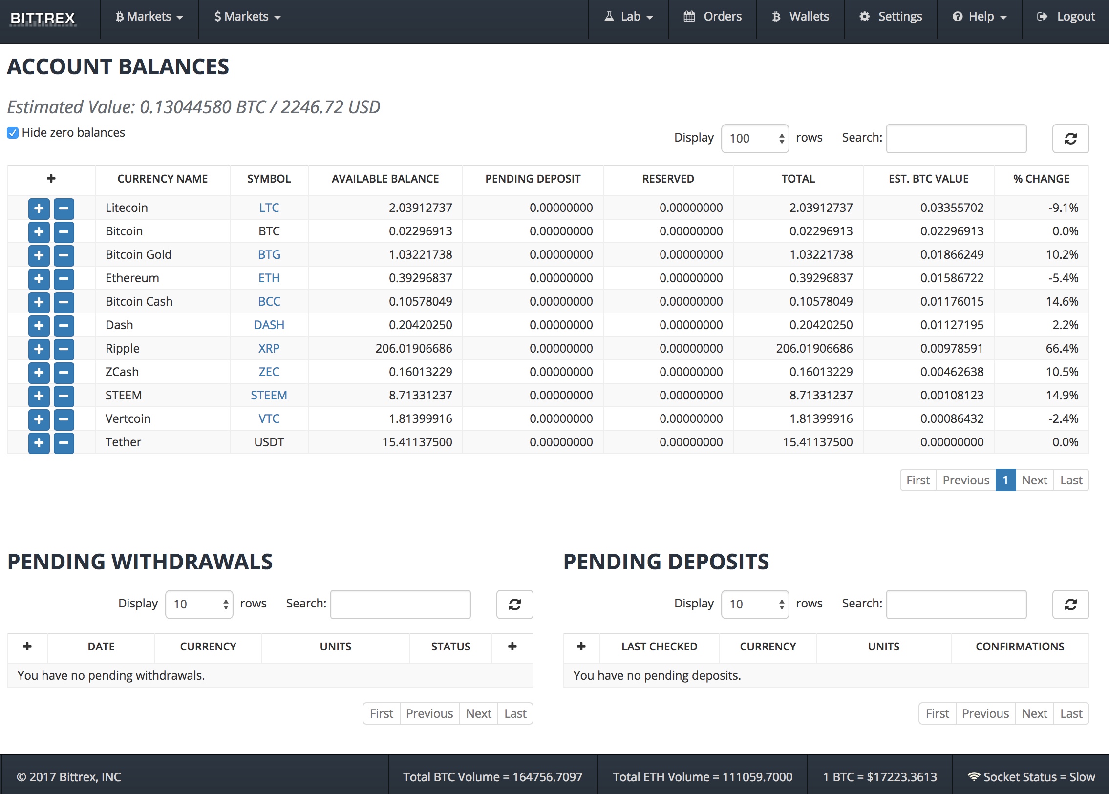Viewport: 1109px width, 794px height.
Task: Change pending deposits display rows dropdown
Action: click(755, 605)
